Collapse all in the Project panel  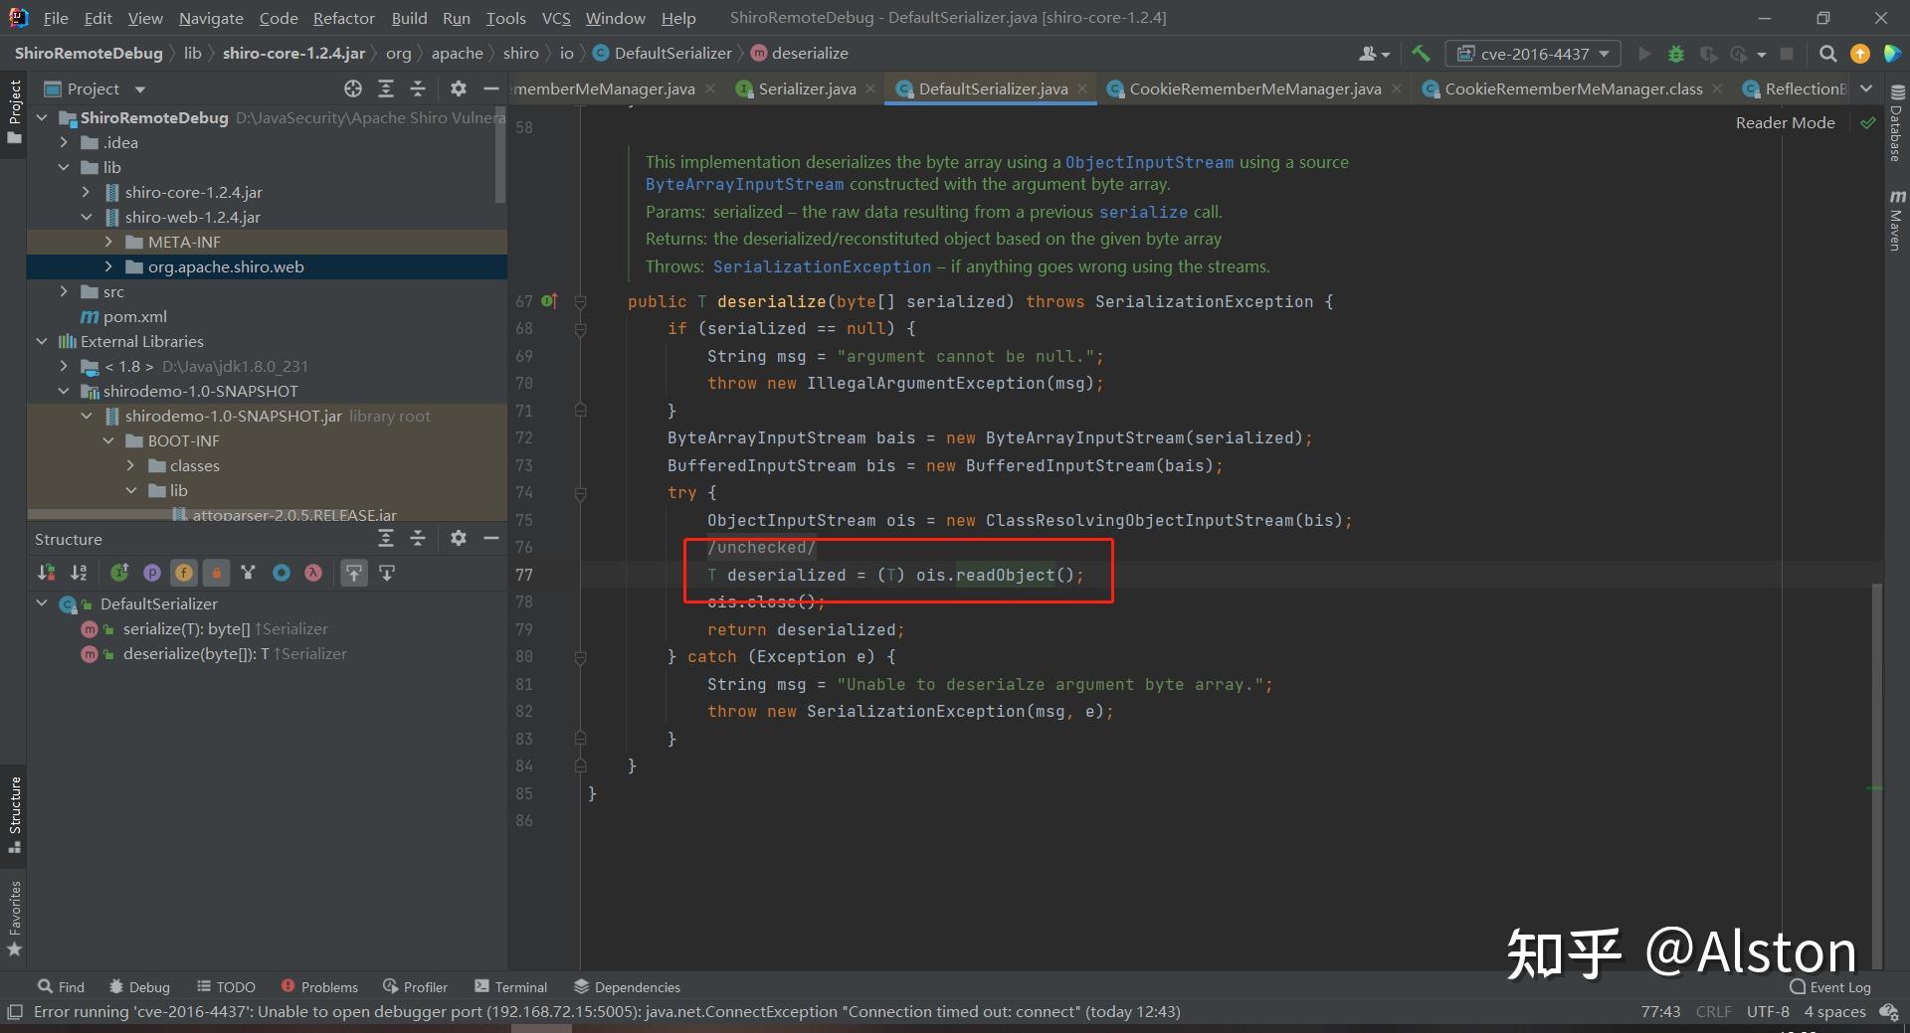coord(418,88)
